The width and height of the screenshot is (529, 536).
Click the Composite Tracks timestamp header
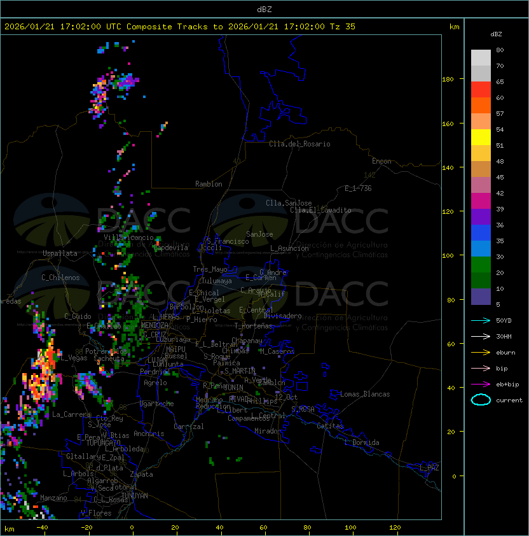click(x=180, y=27)
